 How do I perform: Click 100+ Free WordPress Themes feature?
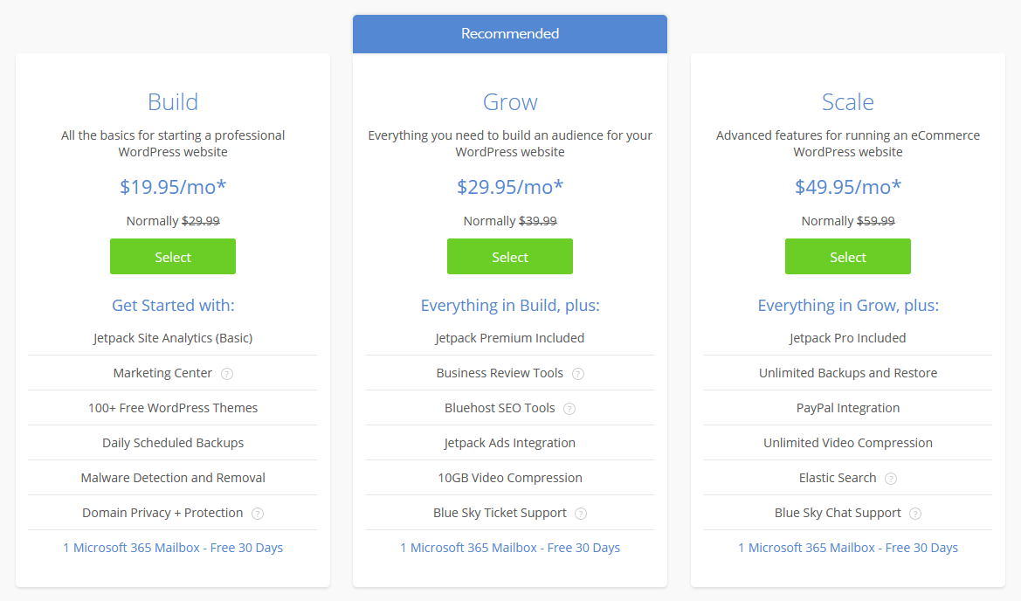173,408
